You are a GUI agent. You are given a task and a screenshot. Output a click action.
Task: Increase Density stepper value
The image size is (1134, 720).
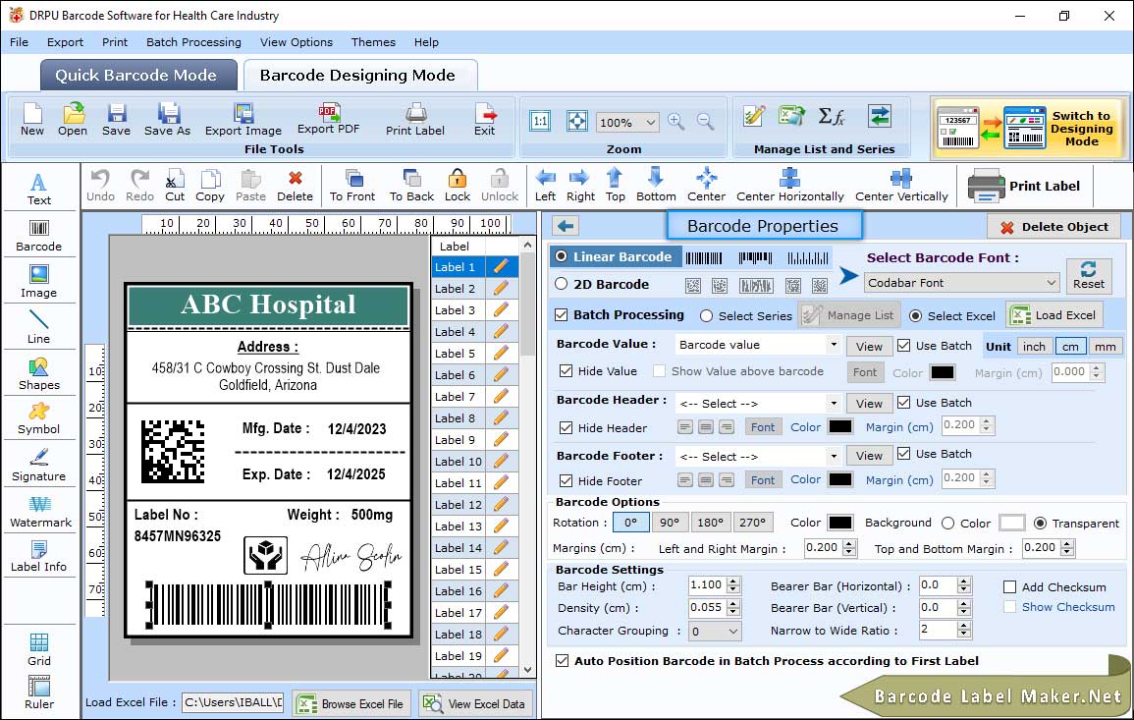734,603
